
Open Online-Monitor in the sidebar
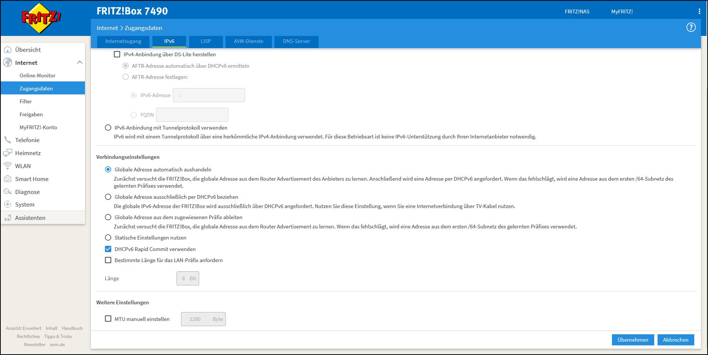point(37,76)
